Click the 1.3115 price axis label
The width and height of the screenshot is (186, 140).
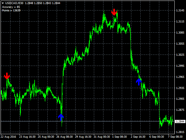[180, 22]
